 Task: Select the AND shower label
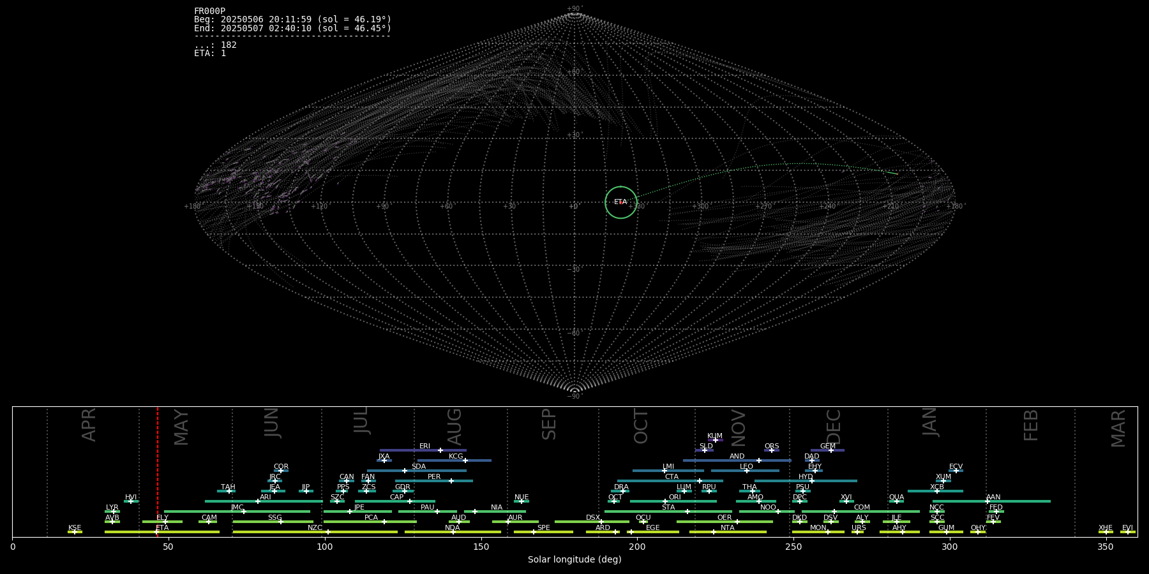click(x=737, y=457)
